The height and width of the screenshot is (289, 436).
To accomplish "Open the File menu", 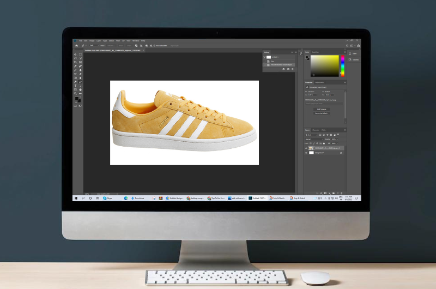I will coord(80,40).
